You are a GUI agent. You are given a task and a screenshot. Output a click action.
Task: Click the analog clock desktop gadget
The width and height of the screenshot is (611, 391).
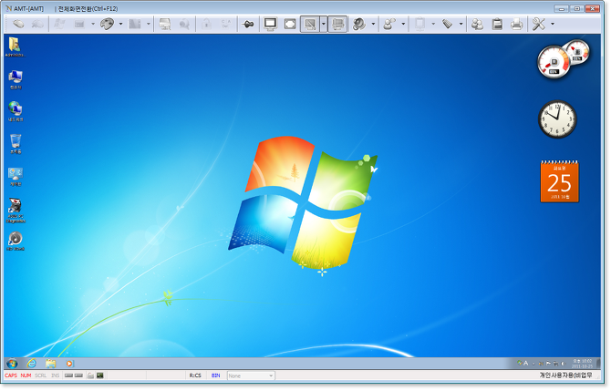point(557,119)
